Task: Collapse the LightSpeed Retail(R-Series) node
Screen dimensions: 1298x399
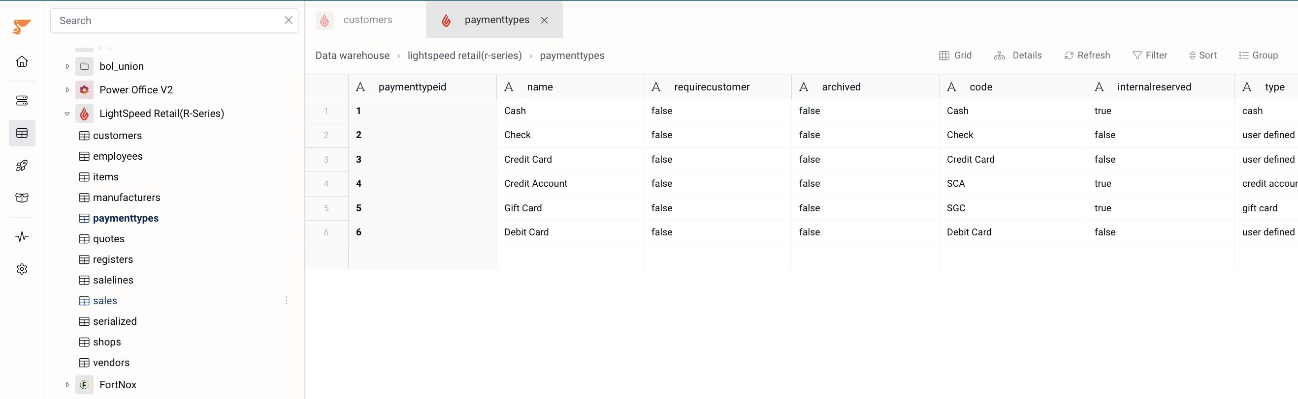Action: click(67, 114)
